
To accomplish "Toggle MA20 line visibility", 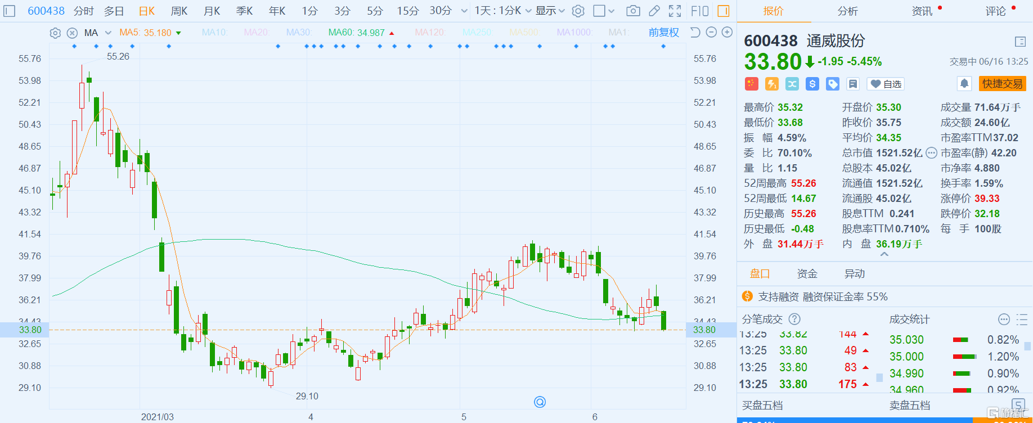I will click(257, 33).
